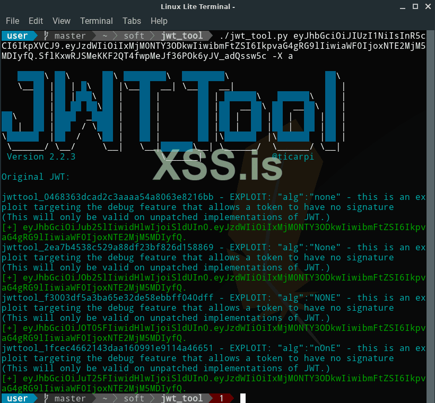This screenshot has height=403, width=435.
Task: Click the './jwt_tool.py' command text
Action: tap(253, 36)
